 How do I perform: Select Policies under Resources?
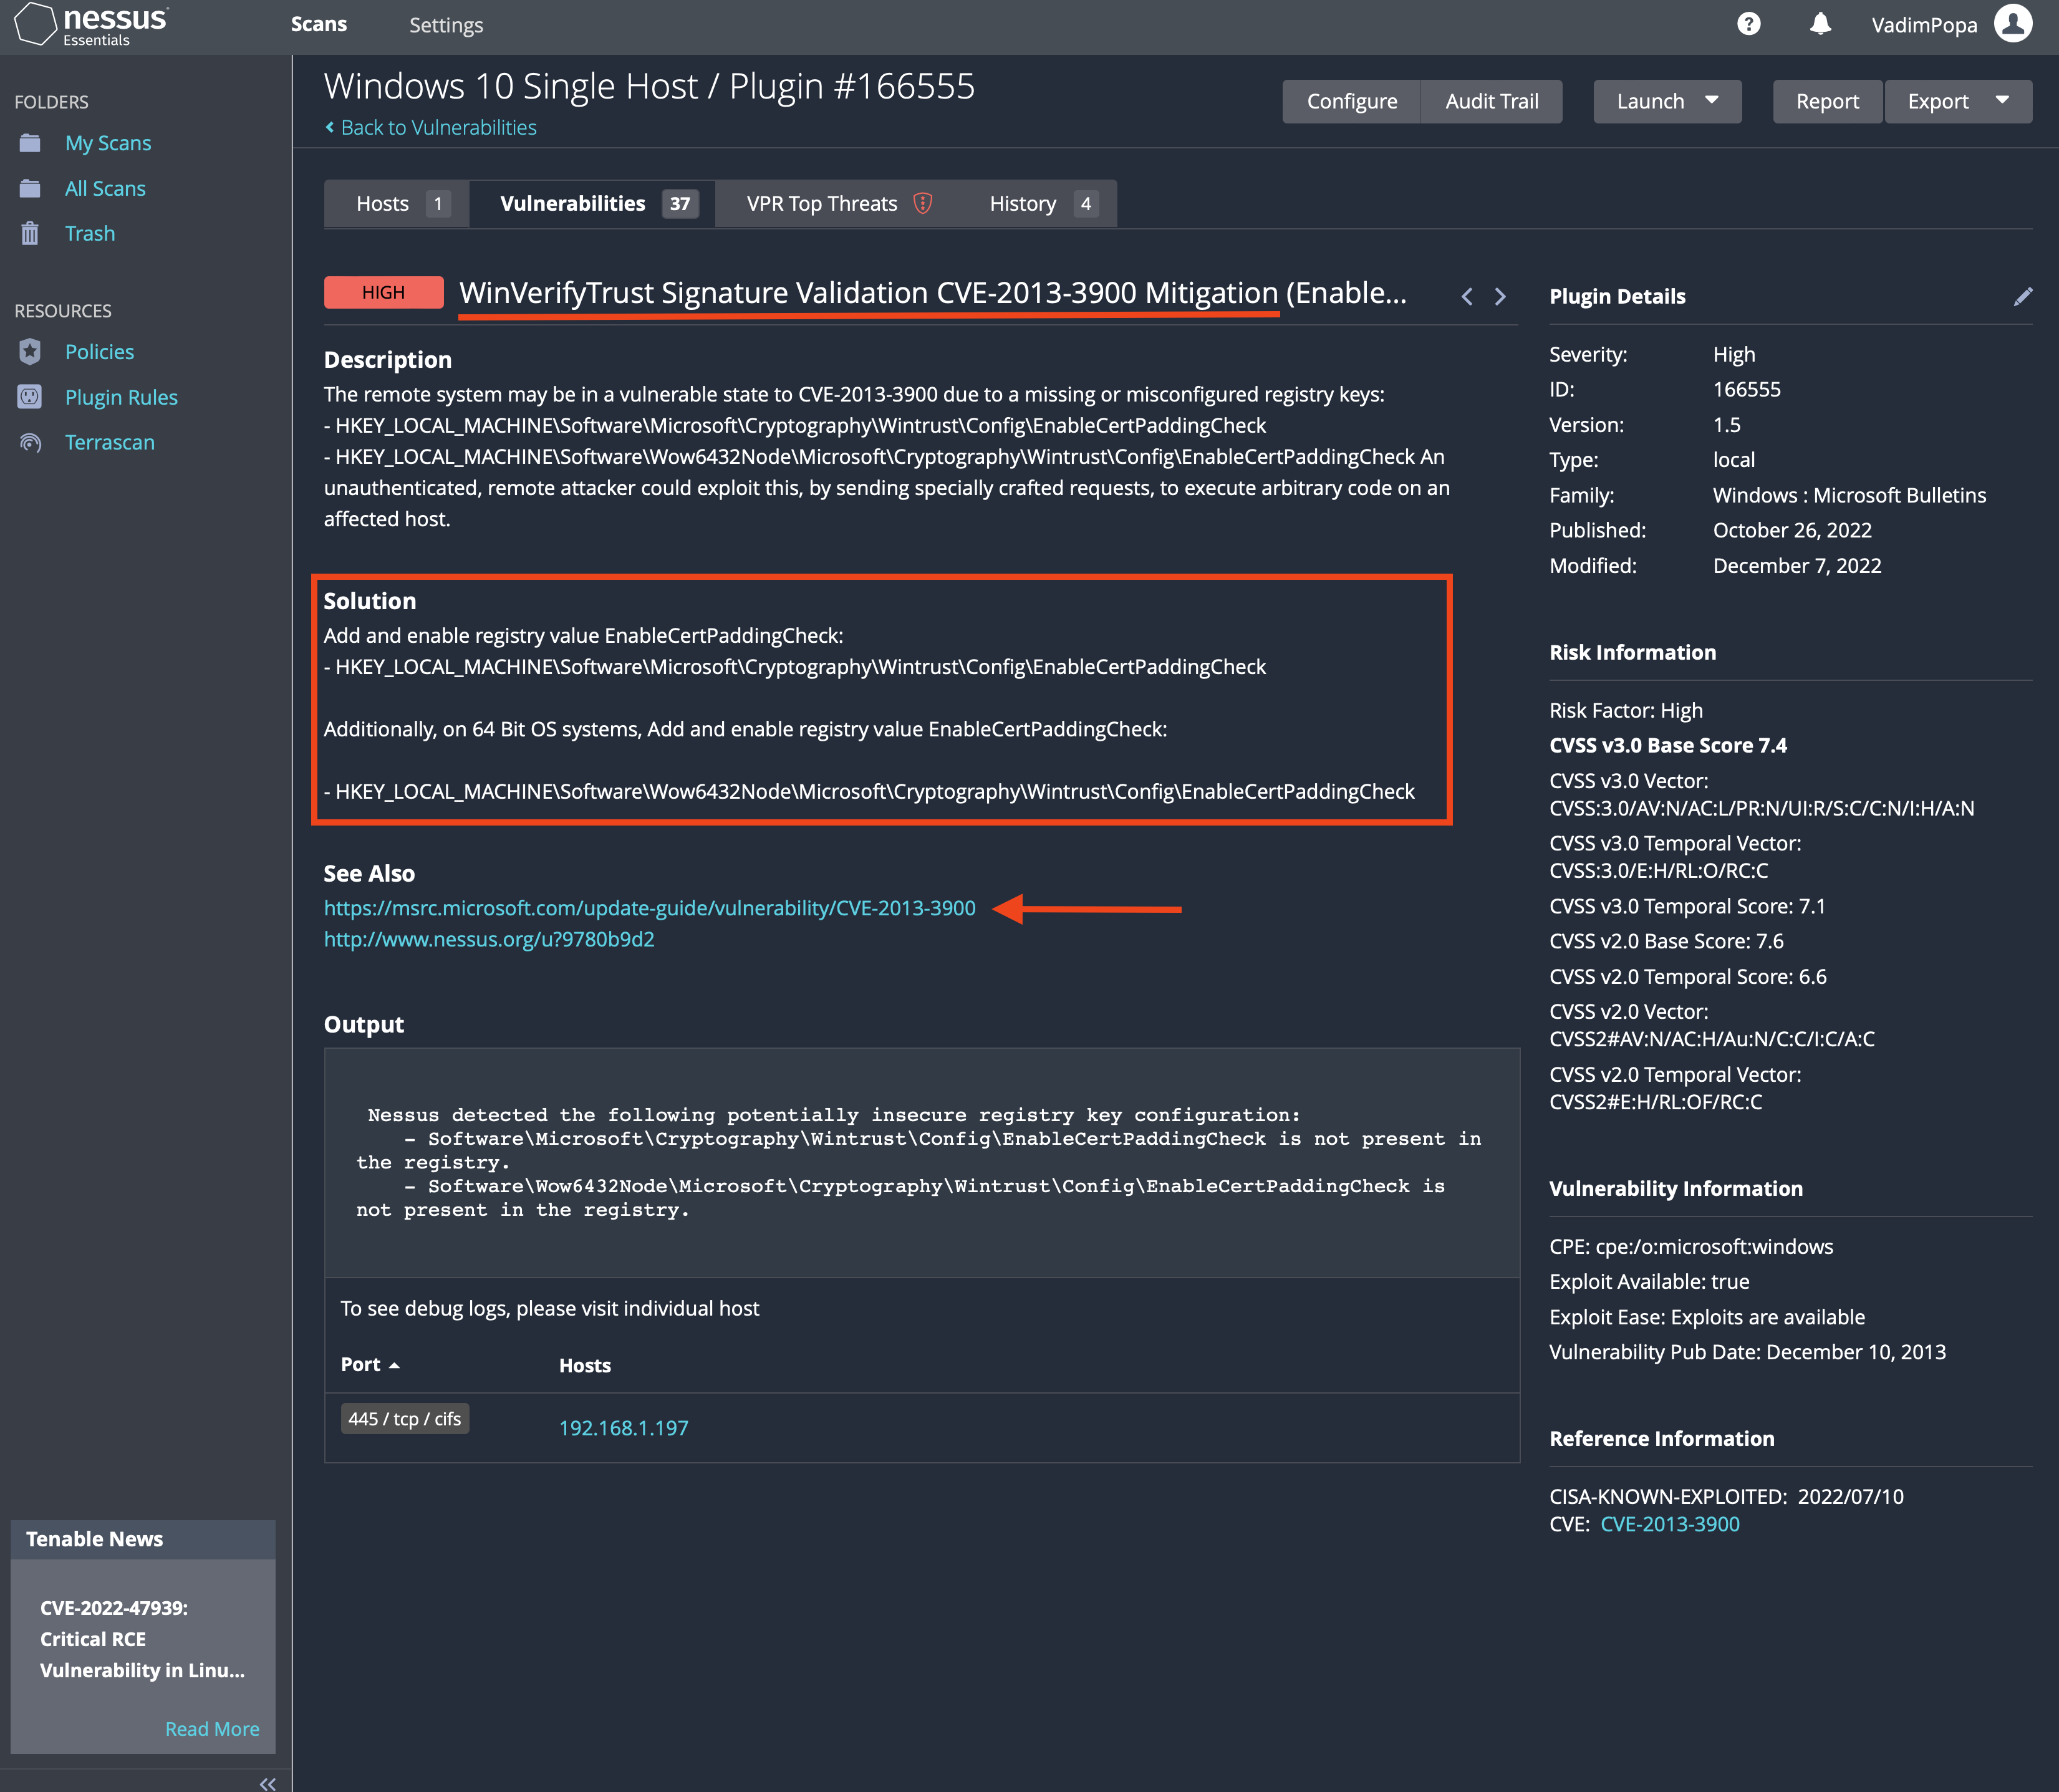99,351
